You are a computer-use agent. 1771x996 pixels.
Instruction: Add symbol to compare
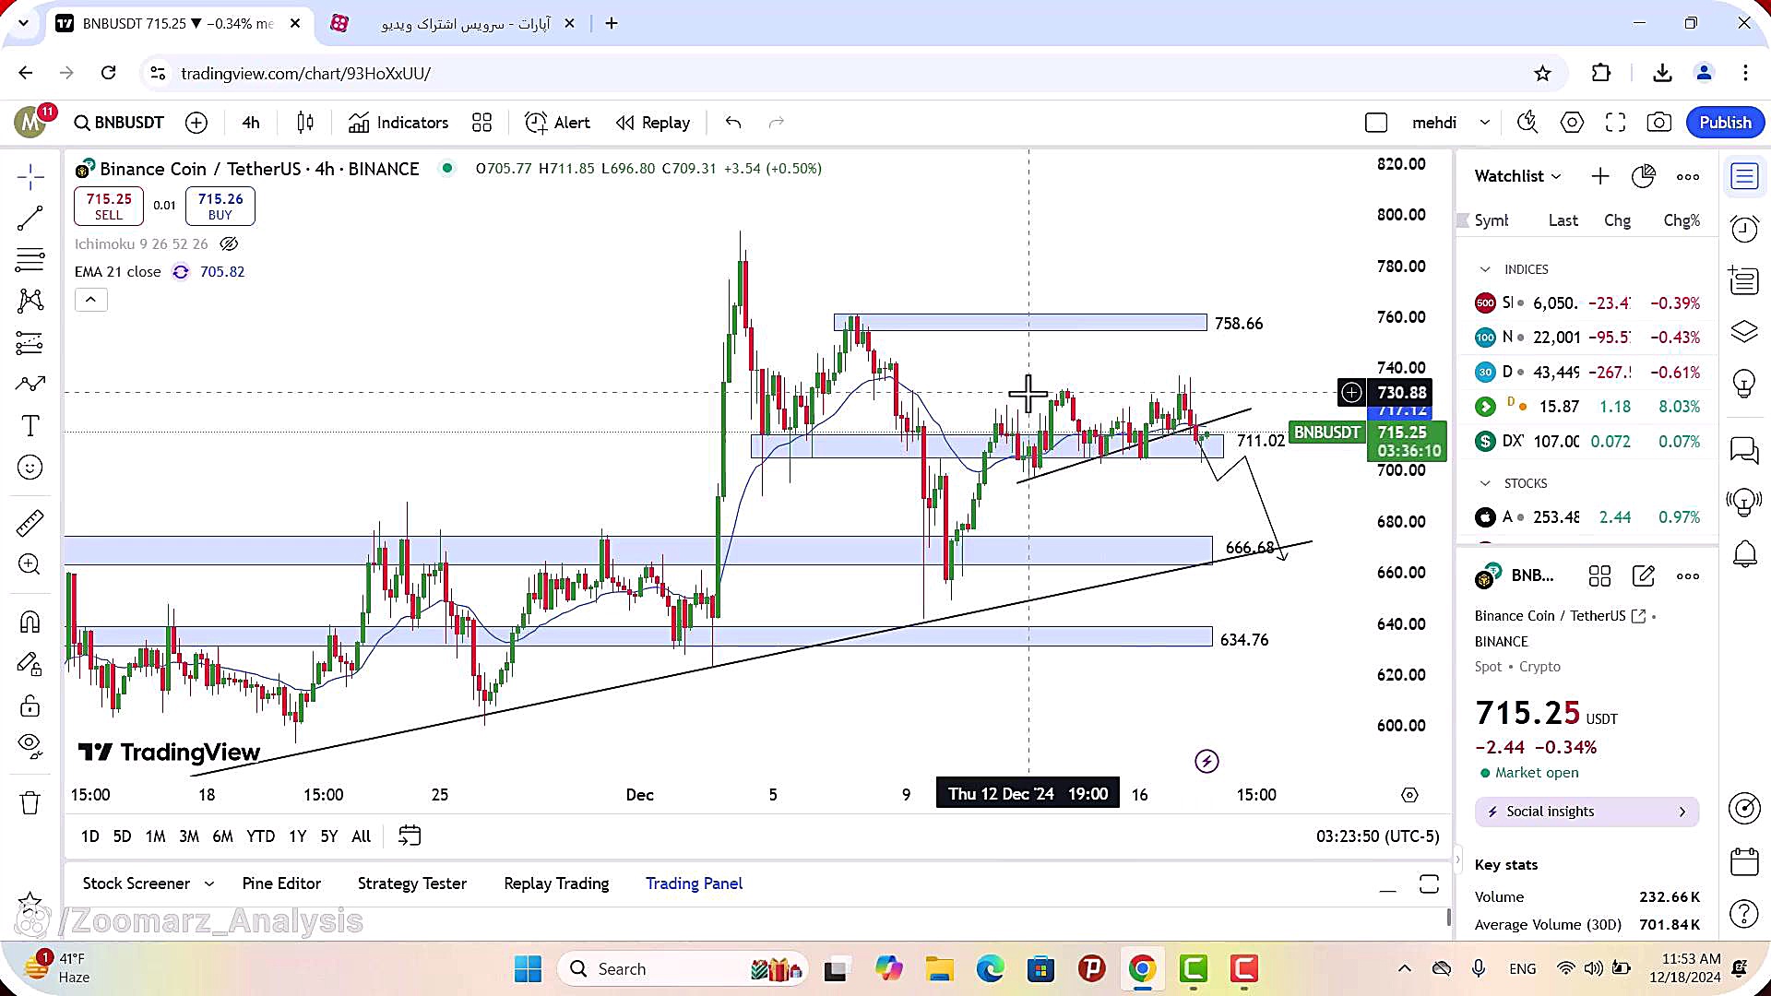[x=196, y=123]
